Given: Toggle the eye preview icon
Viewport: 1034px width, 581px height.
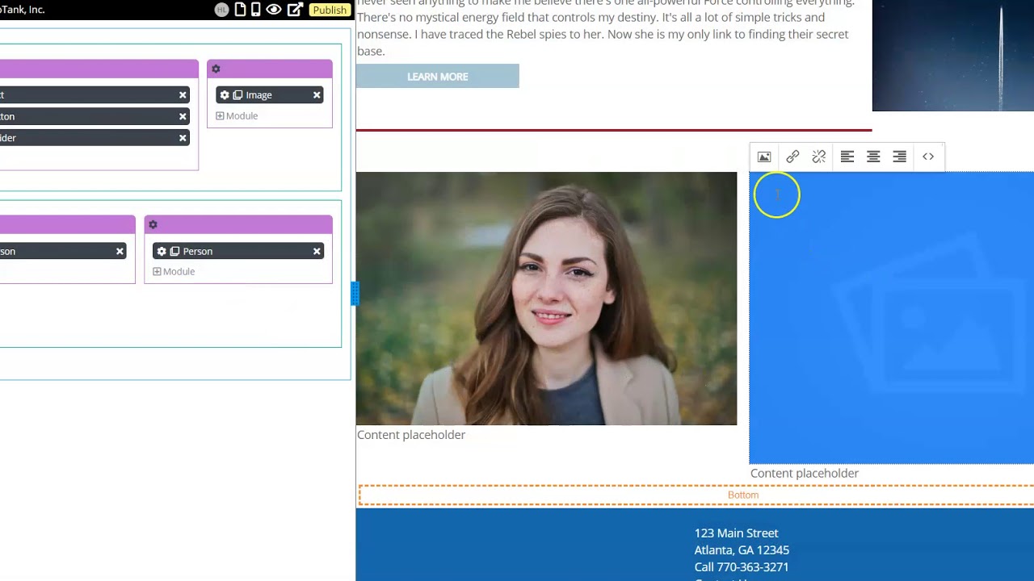Looking at the screenshot, I should coord(274,10).
